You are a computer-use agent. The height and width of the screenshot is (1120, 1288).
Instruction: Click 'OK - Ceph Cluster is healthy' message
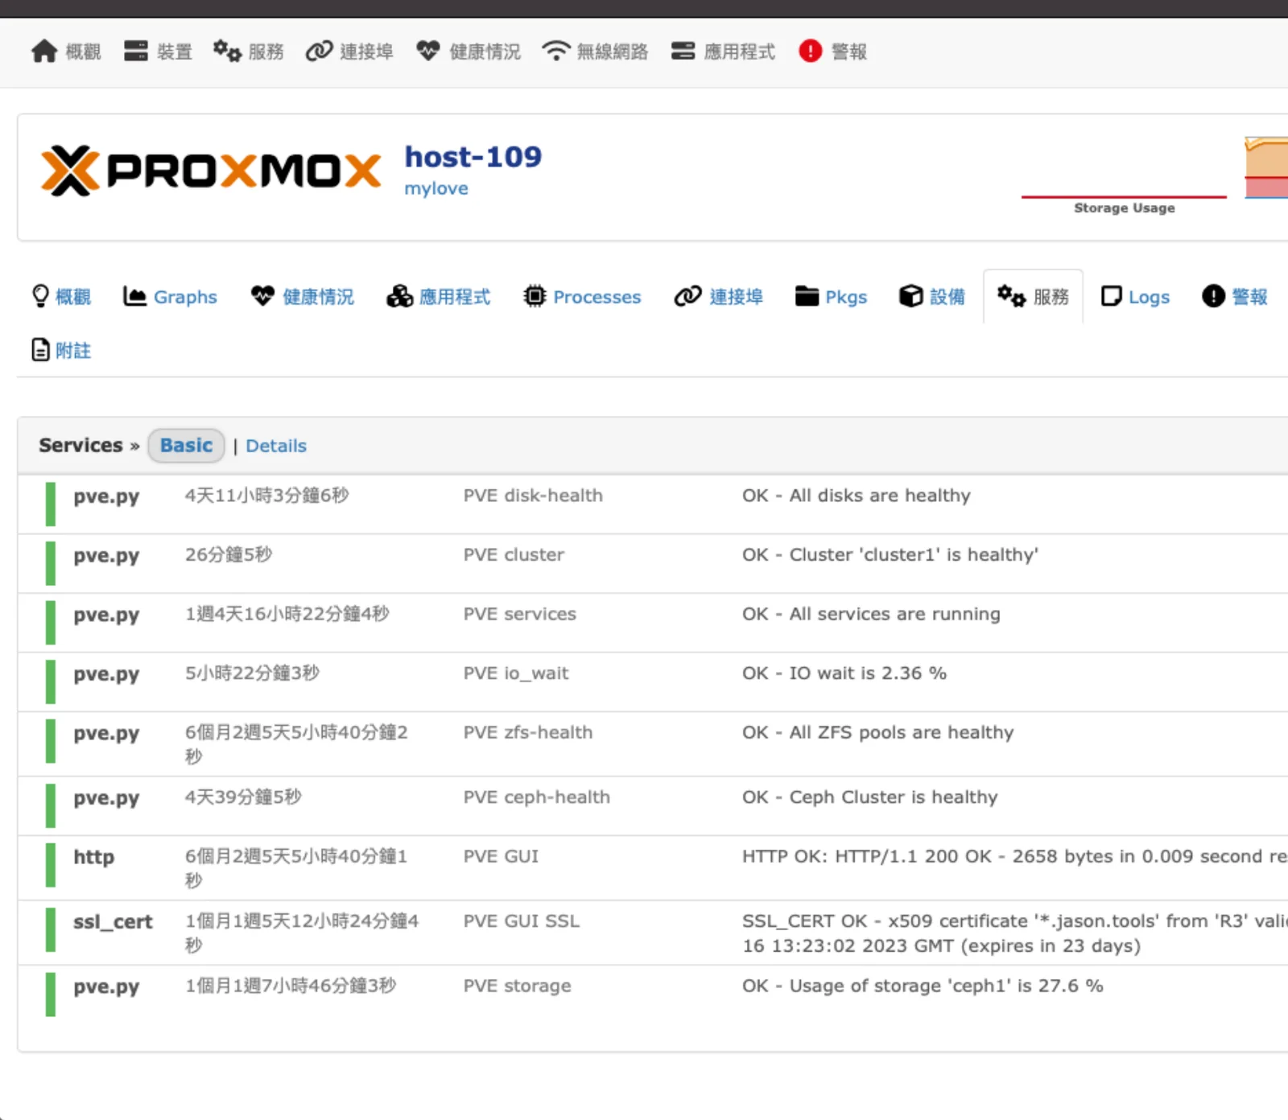click(x=870, y=797)
